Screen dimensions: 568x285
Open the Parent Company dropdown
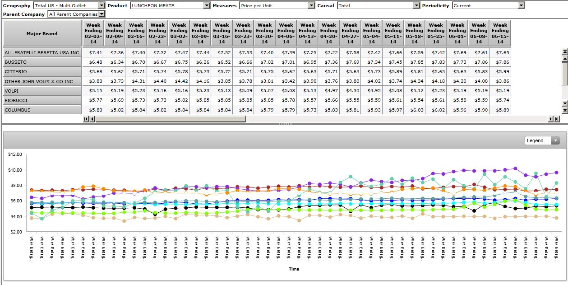tap(102, 14)
